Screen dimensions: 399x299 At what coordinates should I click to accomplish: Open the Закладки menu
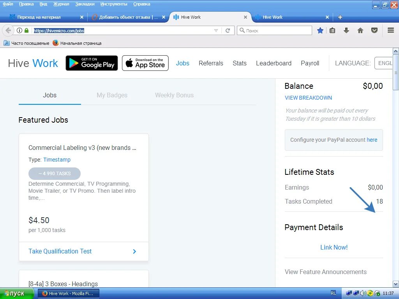point(85,4)
